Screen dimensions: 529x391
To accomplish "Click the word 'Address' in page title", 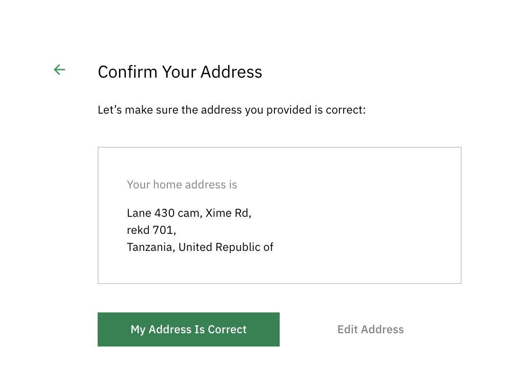I will coord(231,72).
